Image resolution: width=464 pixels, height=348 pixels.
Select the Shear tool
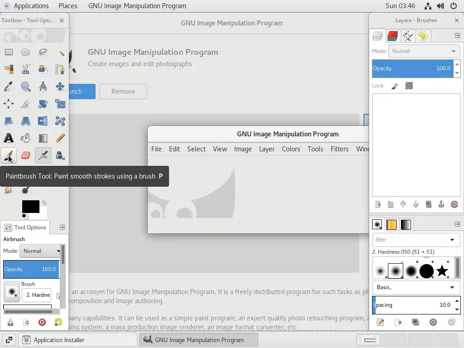[9, 121]
